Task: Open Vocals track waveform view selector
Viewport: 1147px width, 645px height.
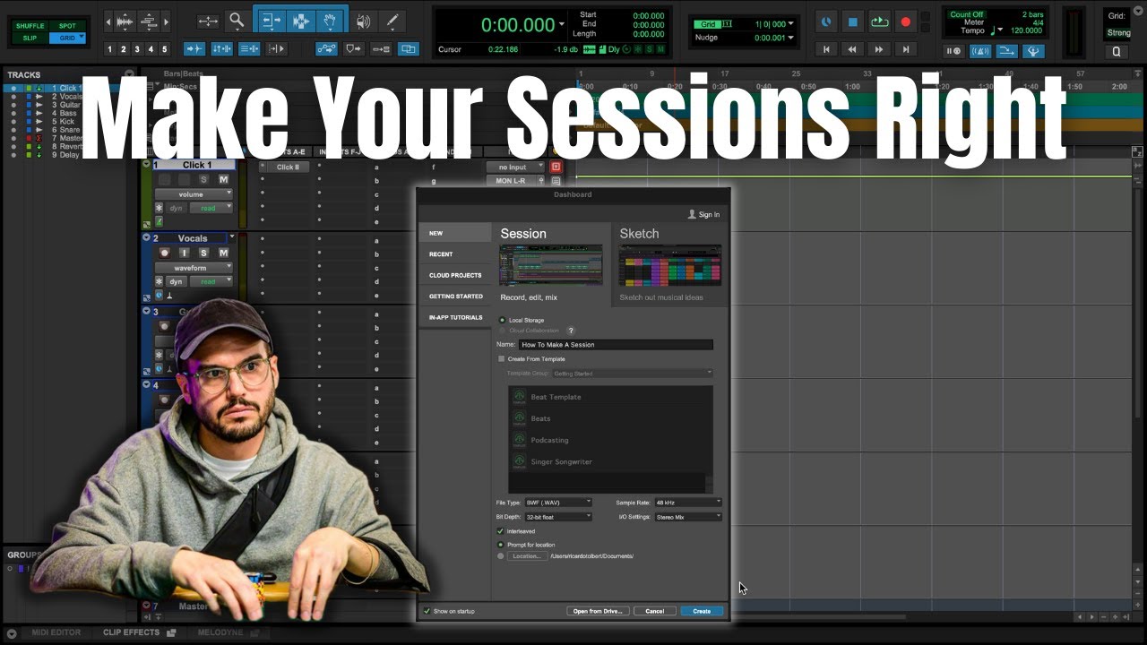Action: click(x=194, y=268)
